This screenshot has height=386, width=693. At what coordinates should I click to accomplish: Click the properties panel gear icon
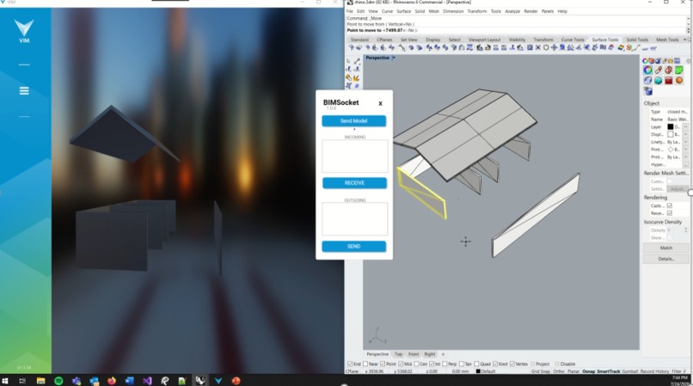(688, 60)
